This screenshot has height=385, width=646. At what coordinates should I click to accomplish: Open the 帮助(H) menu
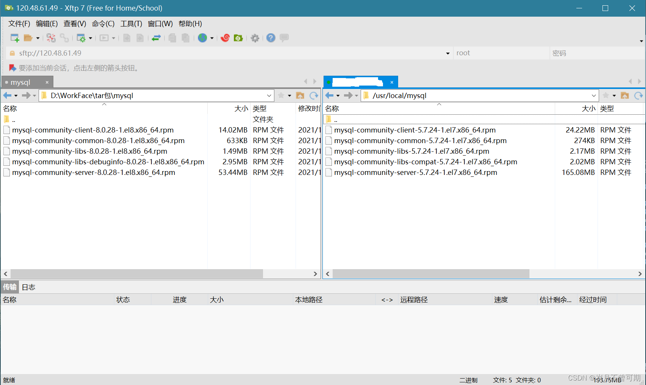pyautogui.click(x=190, y=24)
